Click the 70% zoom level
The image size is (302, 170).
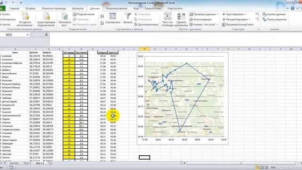coord(273,168)
